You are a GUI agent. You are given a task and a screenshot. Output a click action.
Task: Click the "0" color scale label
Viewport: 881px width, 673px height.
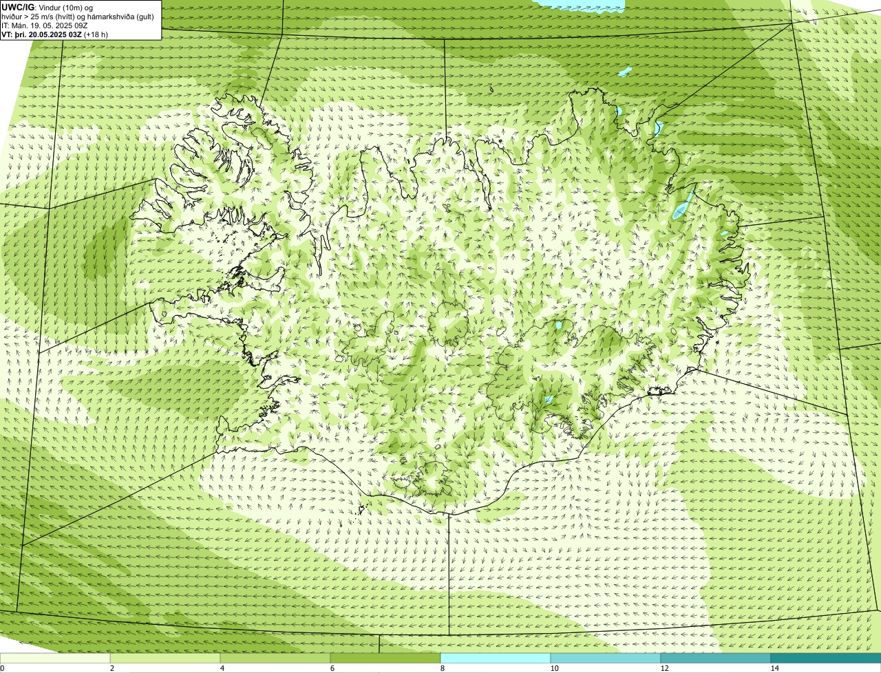point(3,668)
